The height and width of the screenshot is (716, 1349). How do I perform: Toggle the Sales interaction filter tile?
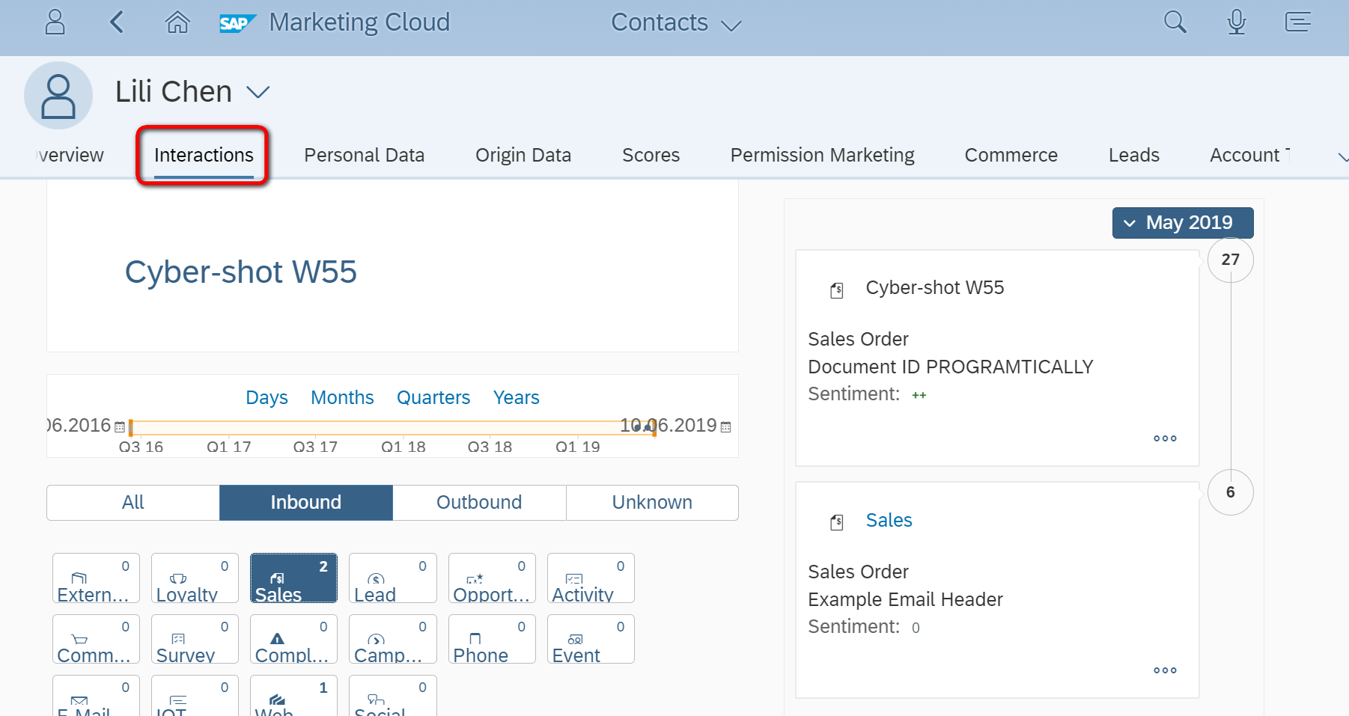(x=293, y=578)
